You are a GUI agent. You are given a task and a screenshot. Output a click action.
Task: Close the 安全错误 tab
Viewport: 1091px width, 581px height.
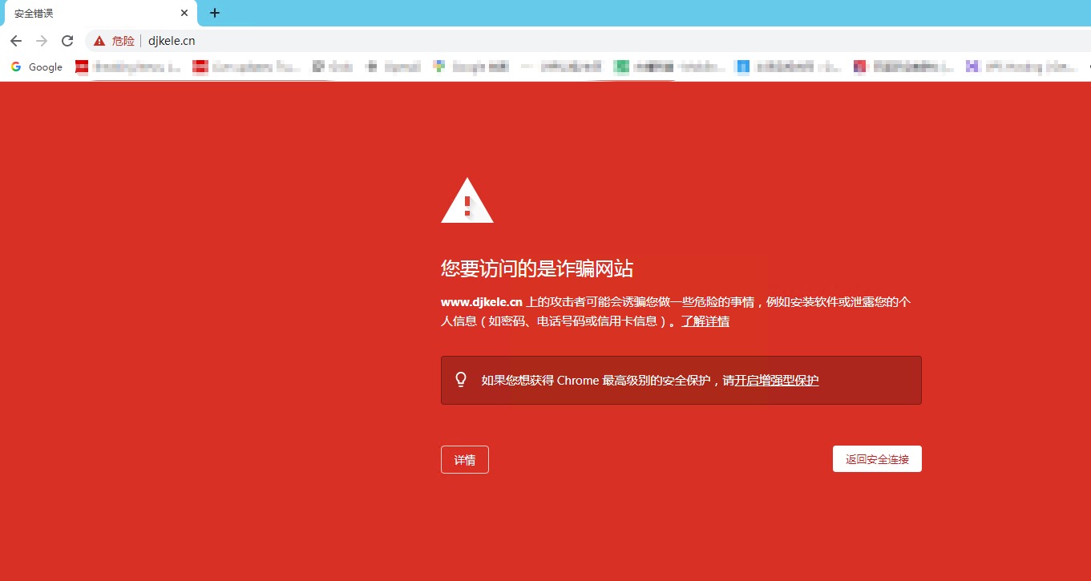(184, 14)
